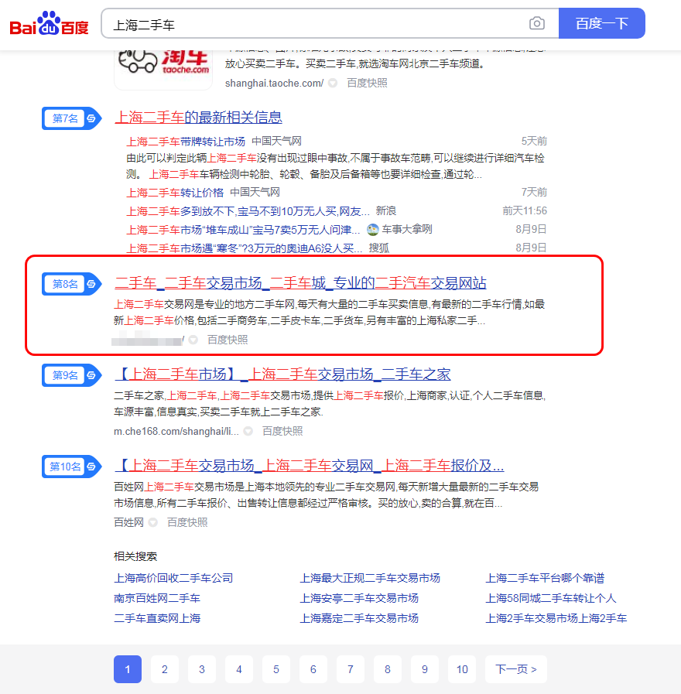Click the 第10名 rank badge icon

71,467
